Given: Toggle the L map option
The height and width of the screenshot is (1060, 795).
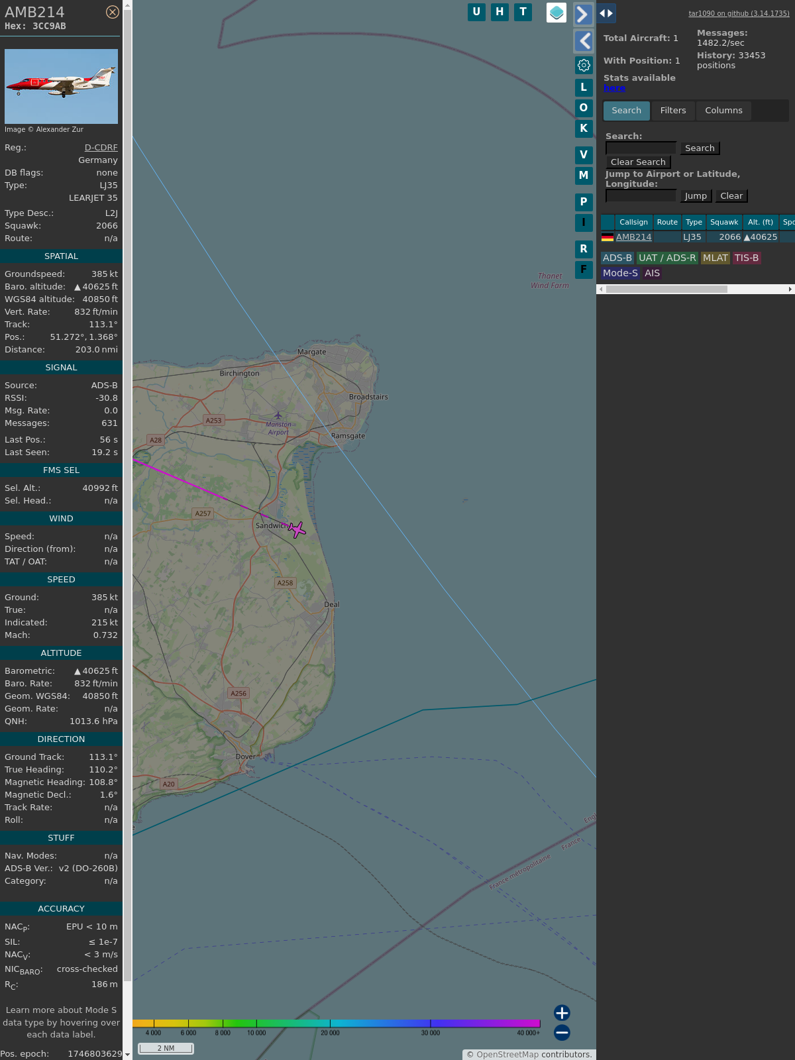Looking at the screenshot, I should tap(584, 87).
